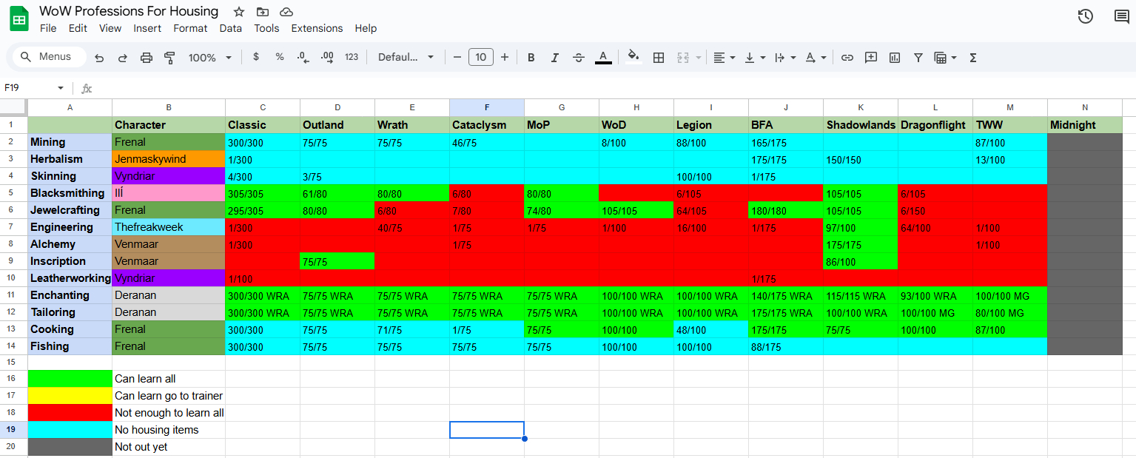
Task: Open the horizontal align dropdown
Action: tap(724, 58)
